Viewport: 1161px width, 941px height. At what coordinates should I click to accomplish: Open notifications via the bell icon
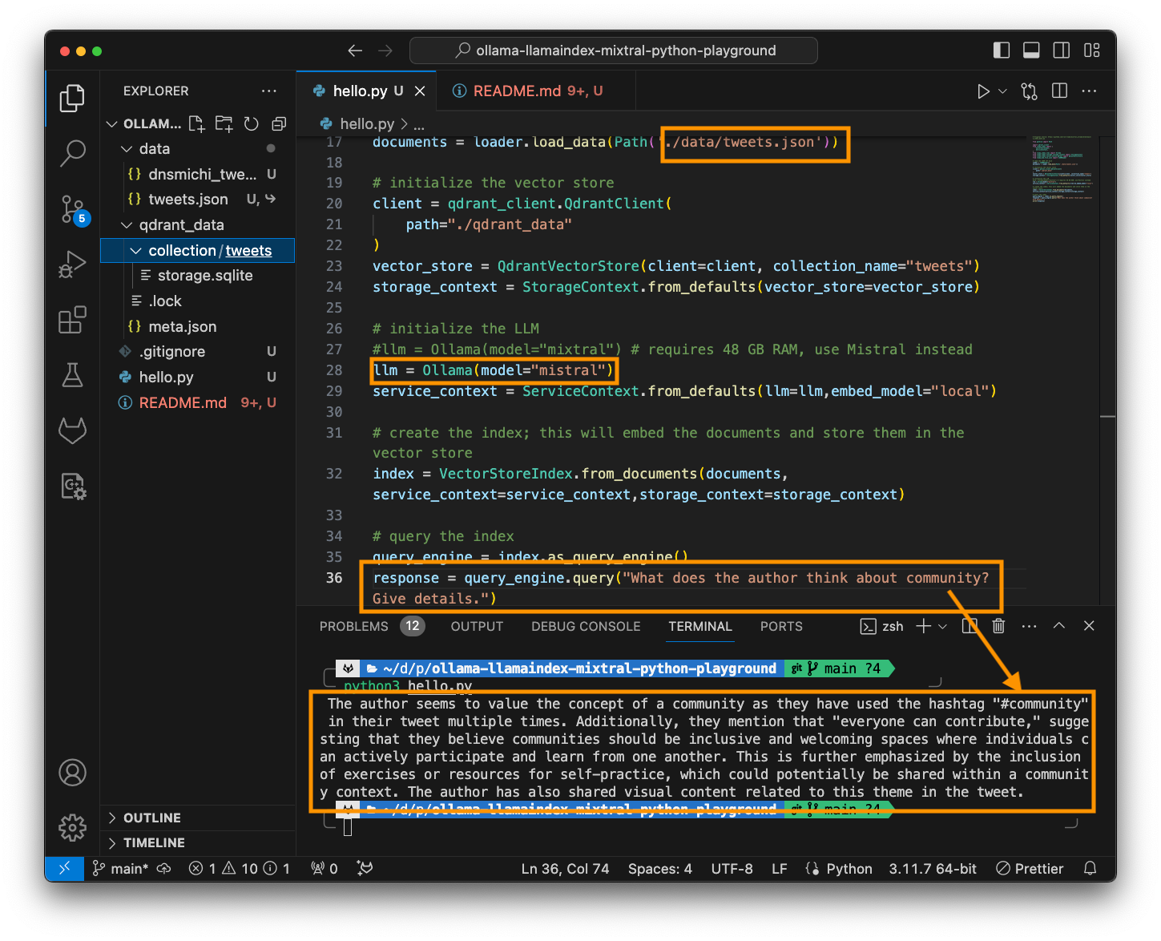(1090, 868)
